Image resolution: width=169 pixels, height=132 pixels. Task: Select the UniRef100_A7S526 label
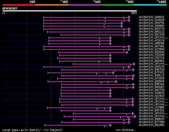pyautogui.click(x=152, y=78)
